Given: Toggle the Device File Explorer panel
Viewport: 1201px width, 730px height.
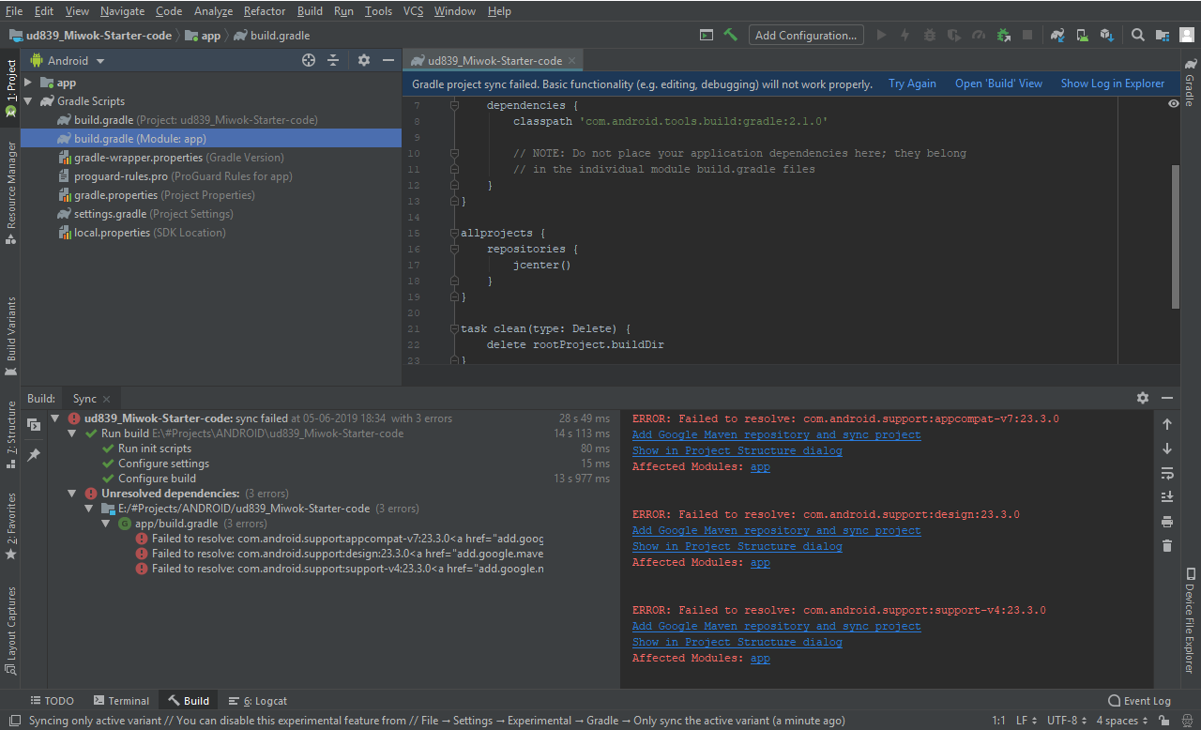Looking at the screenshot, I should coord(1190,620).
